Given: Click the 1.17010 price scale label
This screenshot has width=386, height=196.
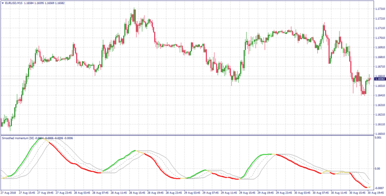Looking at the screenshot, I should point(380,38).
